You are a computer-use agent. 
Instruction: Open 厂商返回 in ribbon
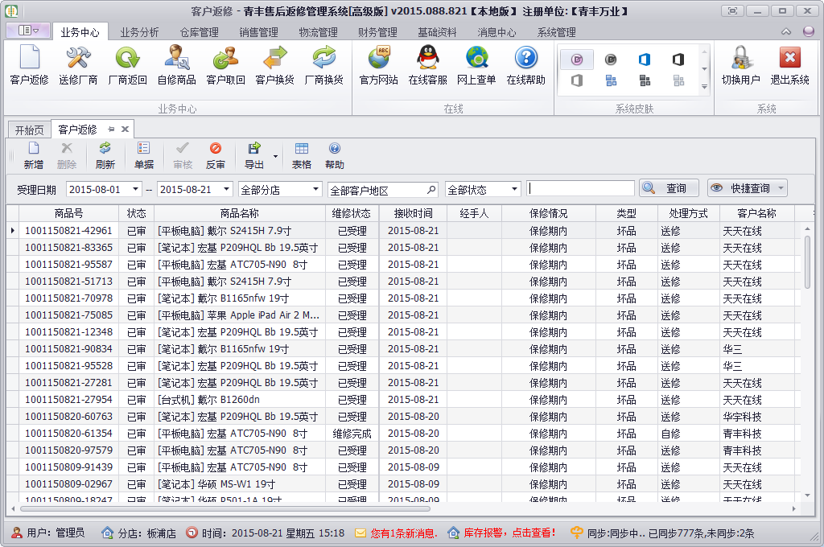click(127, 66)
